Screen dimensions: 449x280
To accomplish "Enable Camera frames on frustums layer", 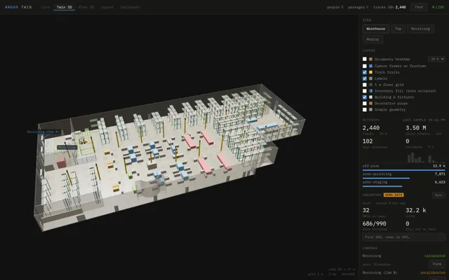I will pos(365,66).
